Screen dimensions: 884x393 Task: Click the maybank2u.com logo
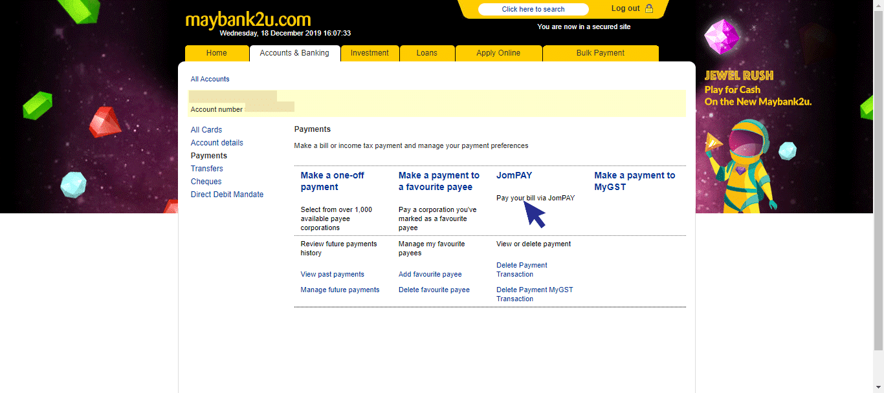click(248, 19)
